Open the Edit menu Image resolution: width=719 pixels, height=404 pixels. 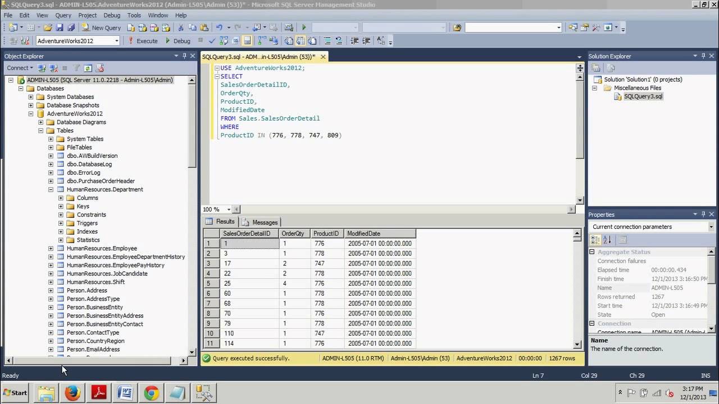(24, 15)
